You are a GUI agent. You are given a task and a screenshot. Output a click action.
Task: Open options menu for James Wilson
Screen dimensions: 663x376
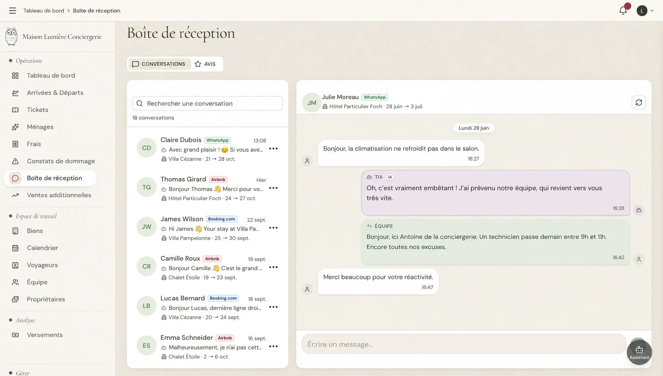tap(273, 228)
